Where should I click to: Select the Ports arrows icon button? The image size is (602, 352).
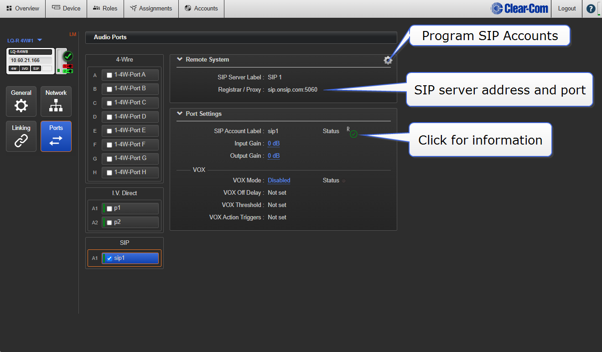click(56, 136)
